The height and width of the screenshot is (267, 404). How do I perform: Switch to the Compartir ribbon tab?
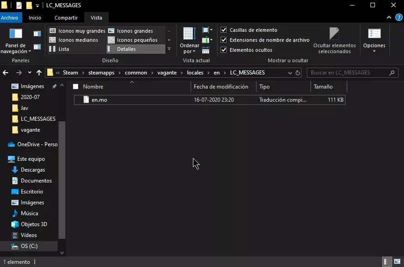pos(66,18)
